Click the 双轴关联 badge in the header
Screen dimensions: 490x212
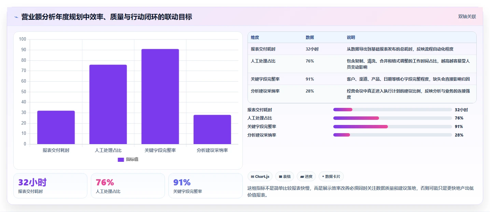pyautogui.click(x=467, y=16)
